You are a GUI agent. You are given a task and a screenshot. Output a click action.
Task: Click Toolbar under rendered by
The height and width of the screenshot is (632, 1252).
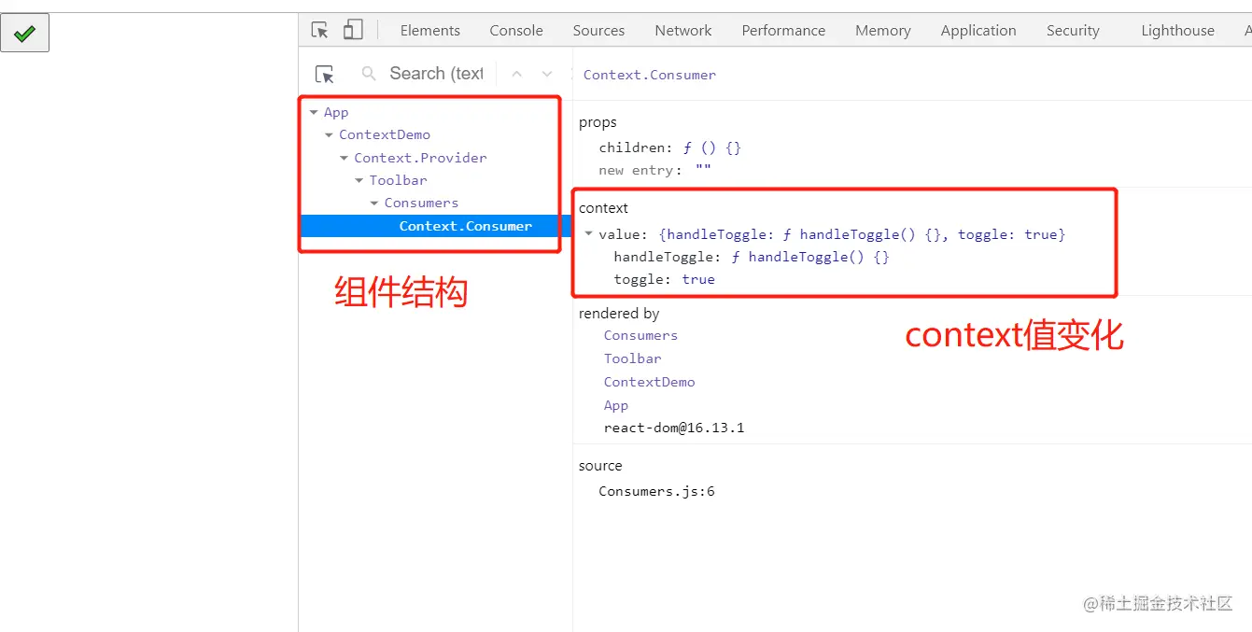point(632,358)
